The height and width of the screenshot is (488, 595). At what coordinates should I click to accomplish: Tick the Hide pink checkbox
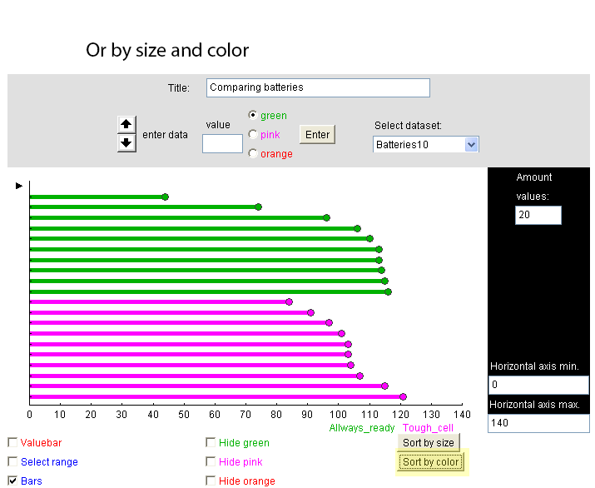tap(211, 461)
